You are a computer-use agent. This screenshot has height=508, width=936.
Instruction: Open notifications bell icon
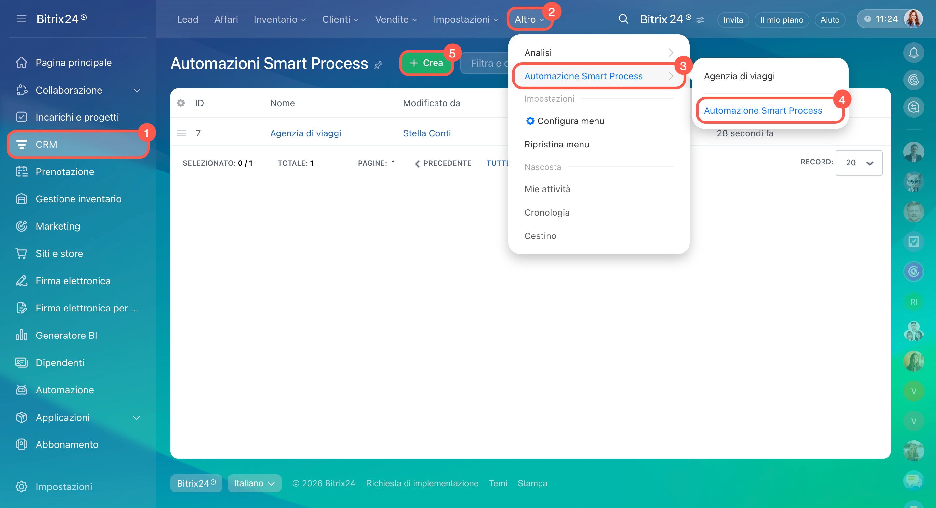(914, 53)
